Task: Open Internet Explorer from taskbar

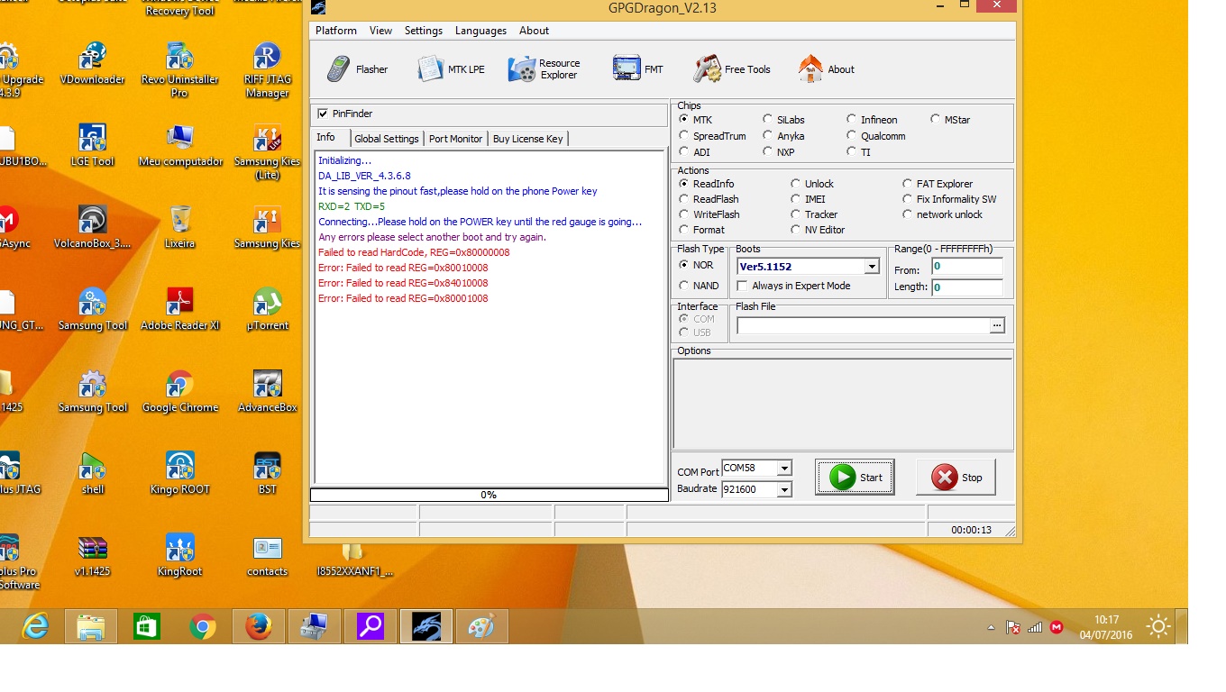Action: 35,626
